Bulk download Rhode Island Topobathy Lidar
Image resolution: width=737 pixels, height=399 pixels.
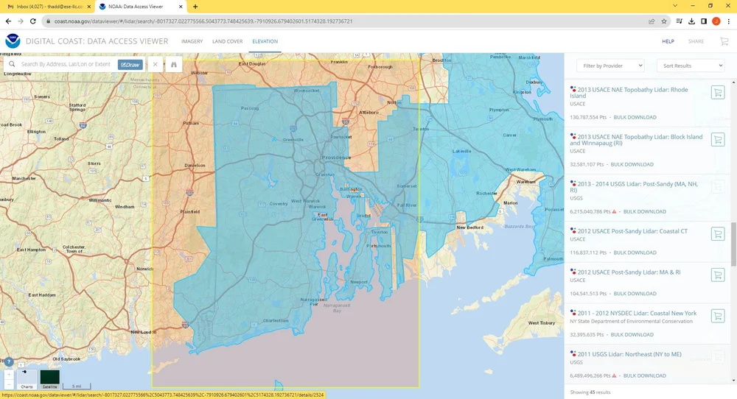click(x=635, y=117)
